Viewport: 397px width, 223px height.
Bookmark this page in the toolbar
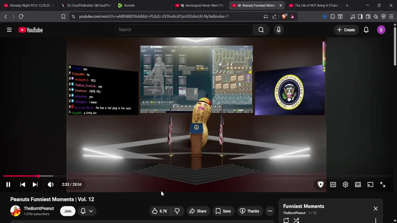point(63,16)
